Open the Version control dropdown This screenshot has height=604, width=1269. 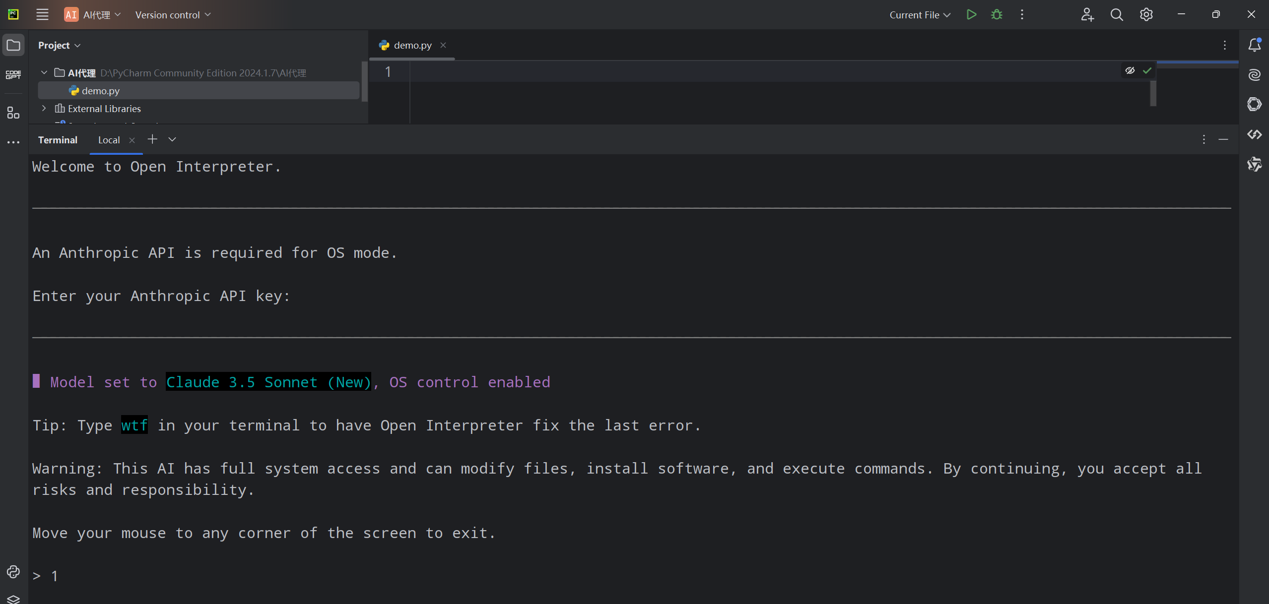click(x=173, y=15)
